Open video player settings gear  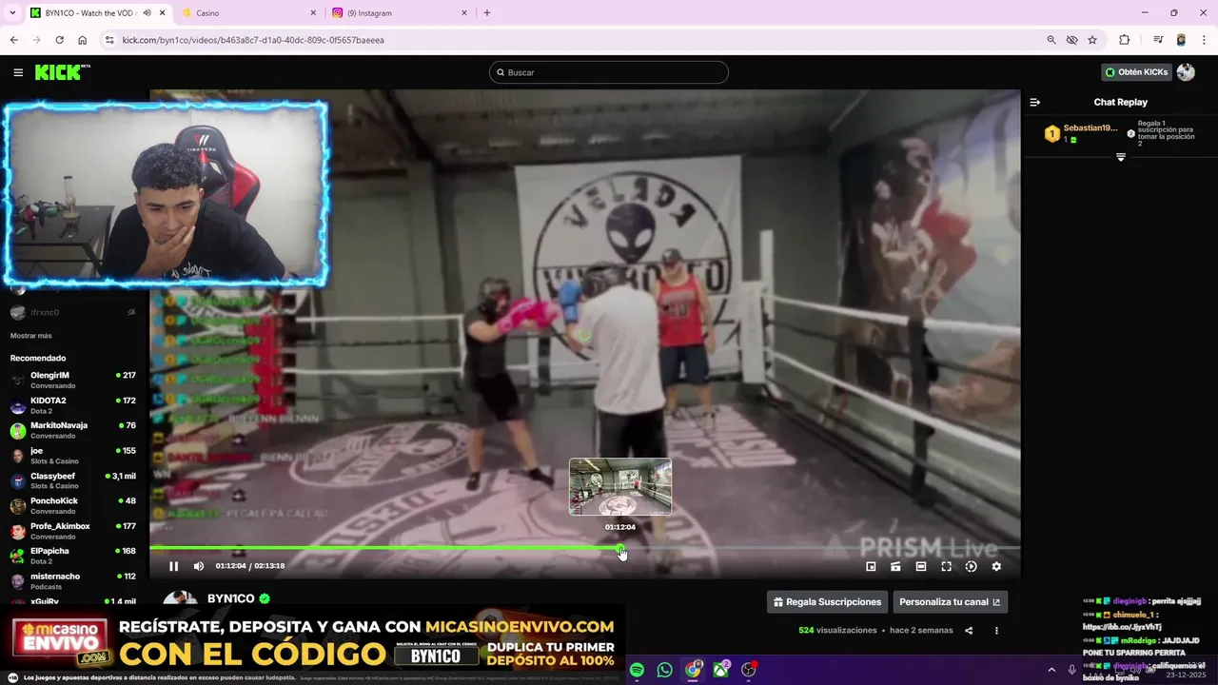996,566
